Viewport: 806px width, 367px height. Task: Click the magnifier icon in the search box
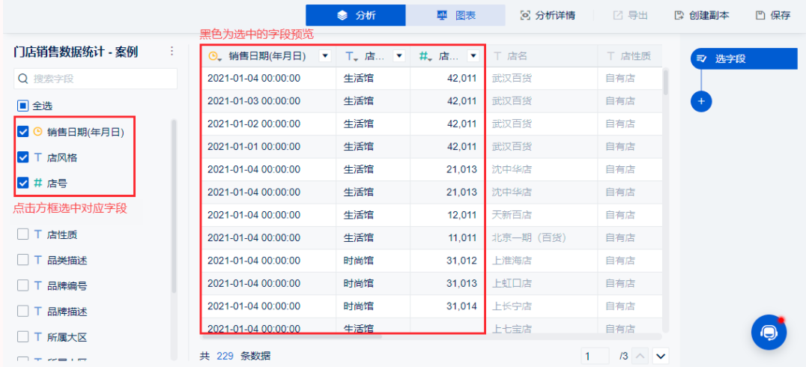(23, 79)
